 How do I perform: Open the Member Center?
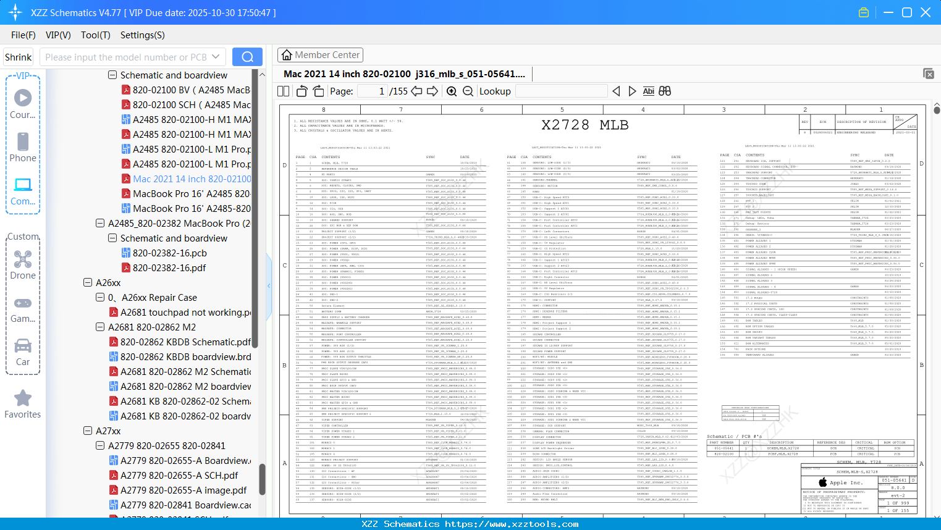320,55
